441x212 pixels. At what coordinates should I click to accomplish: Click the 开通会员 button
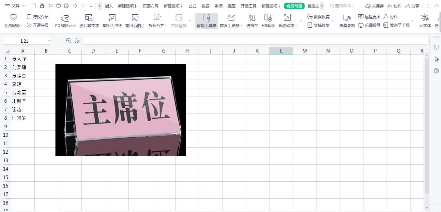(x=38, y=25)
